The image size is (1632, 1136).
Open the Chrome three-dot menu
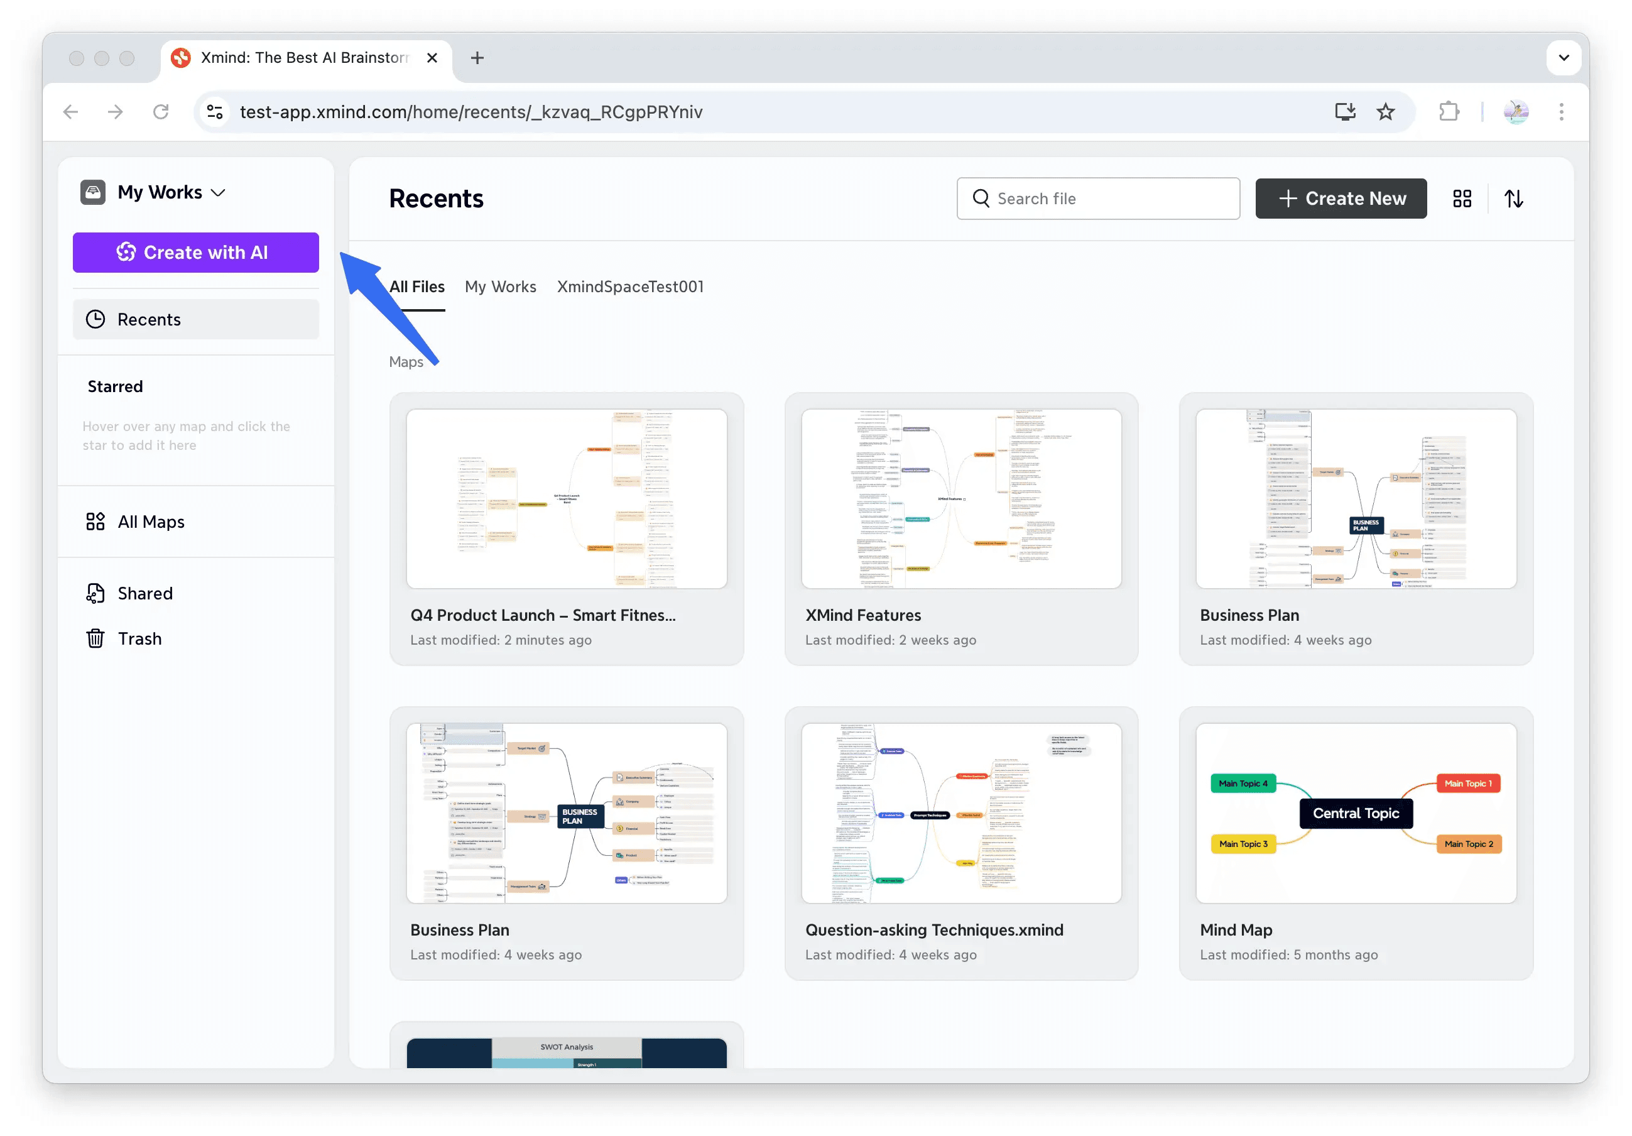pyautogui.click(x=1561, y=112)
